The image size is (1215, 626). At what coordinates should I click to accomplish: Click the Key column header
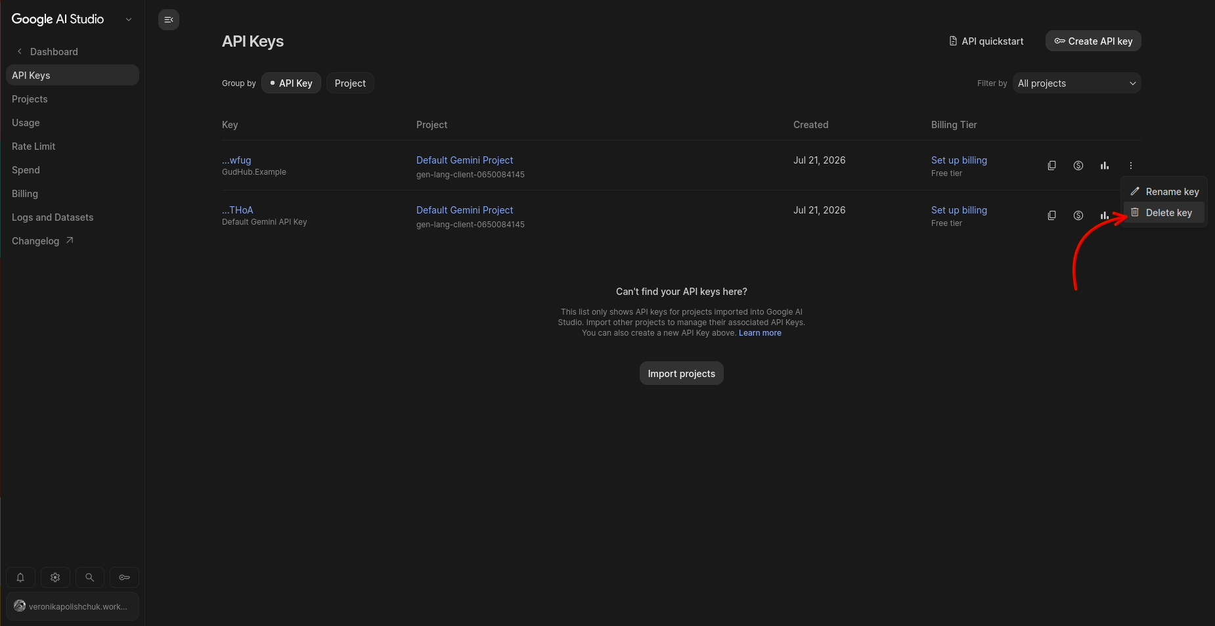230,125
